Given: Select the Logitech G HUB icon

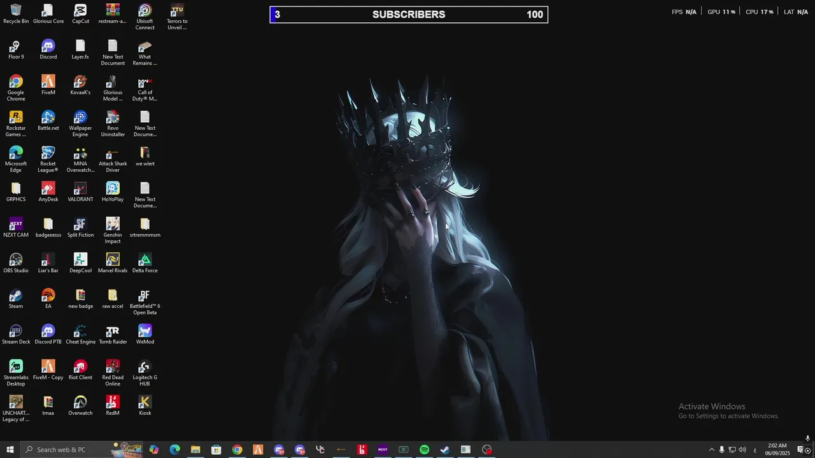Looking at the screenshot, I should 145,373.
